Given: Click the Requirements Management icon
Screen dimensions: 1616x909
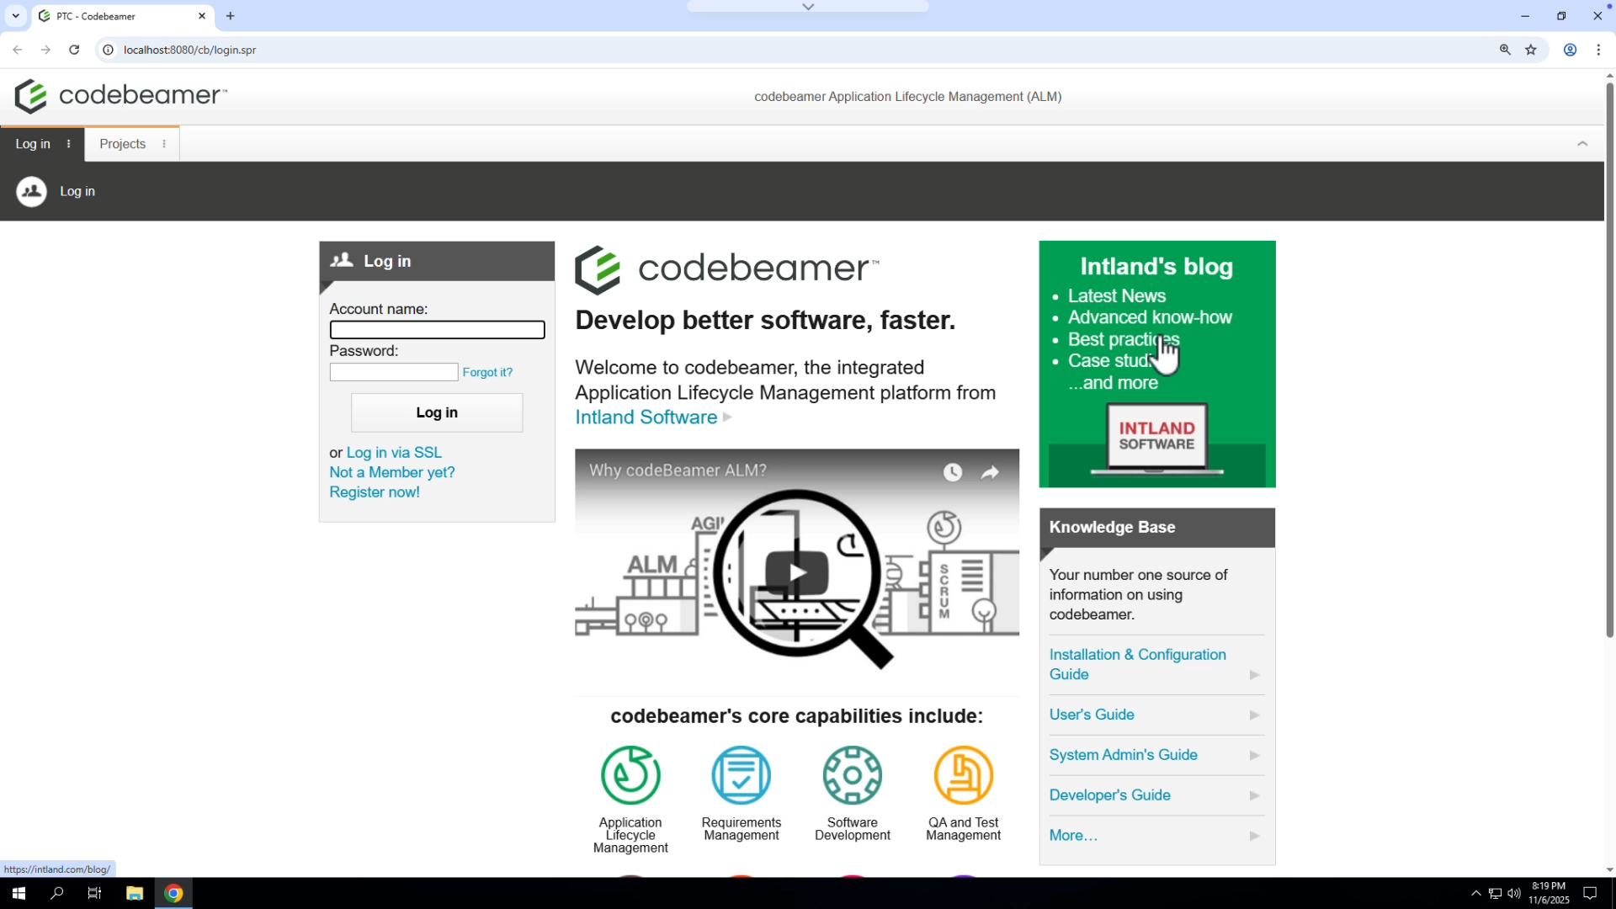Looking at the screenshot, I should (x=741, y=775).
